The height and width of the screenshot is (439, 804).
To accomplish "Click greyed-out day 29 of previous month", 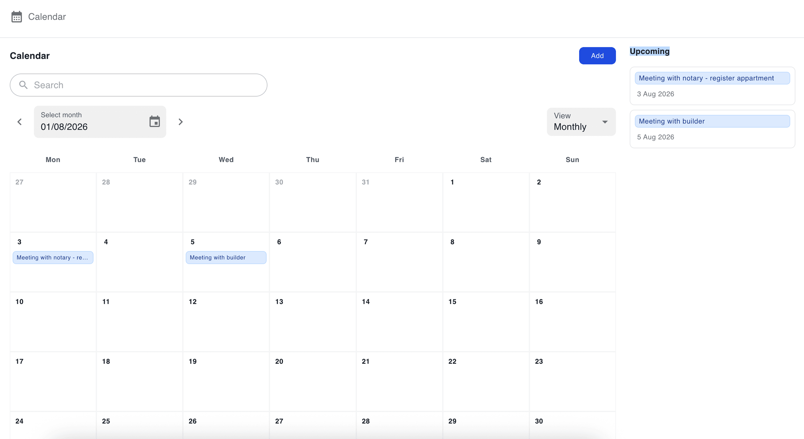I will (226, 202).
